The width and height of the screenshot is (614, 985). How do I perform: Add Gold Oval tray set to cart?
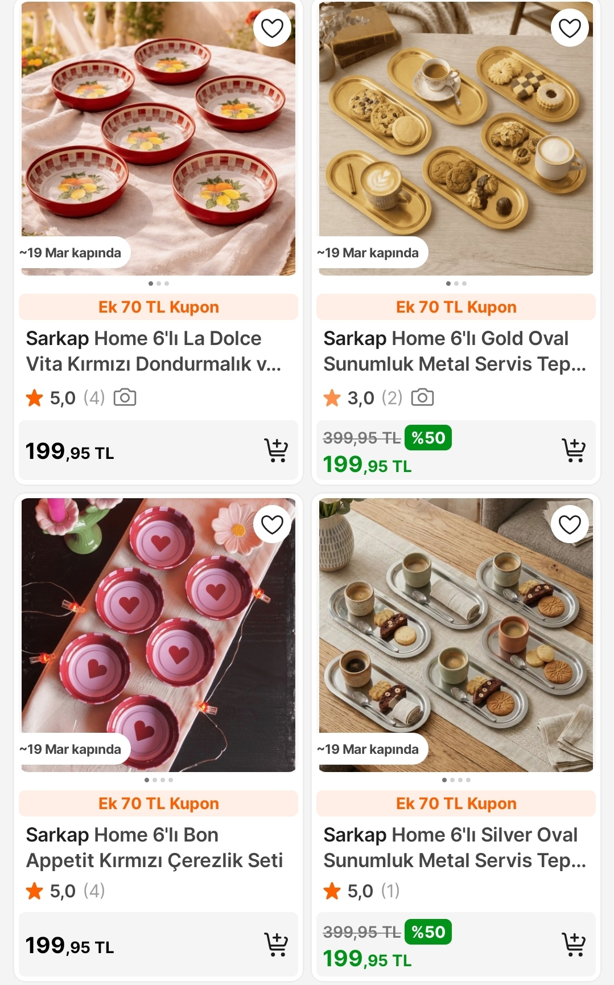574,450
